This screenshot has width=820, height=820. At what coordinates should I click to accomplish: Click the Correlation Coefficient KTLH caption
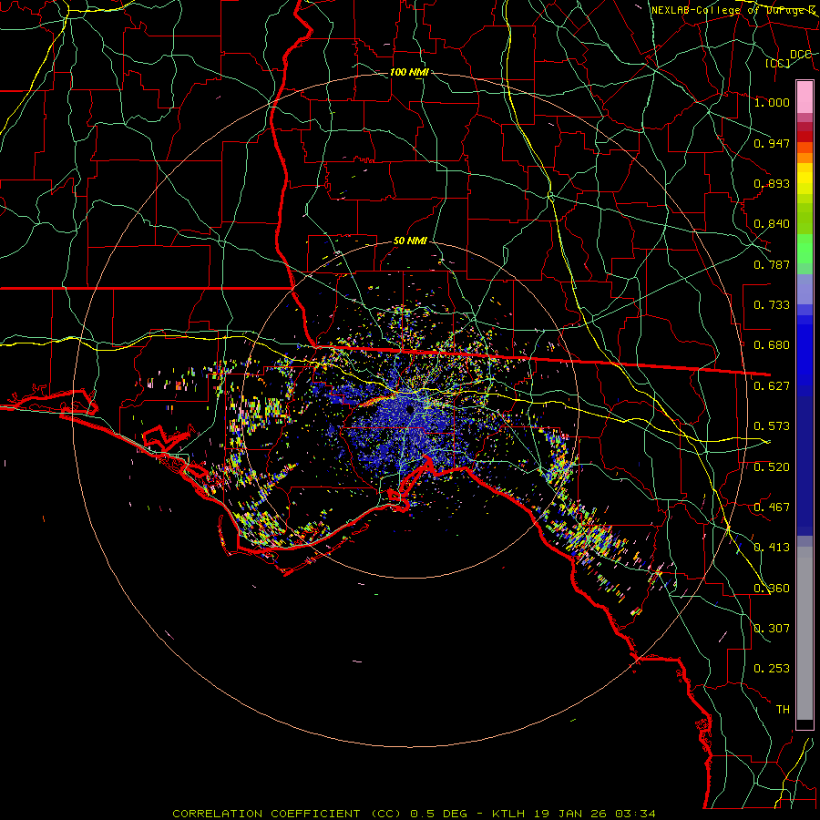415,814
